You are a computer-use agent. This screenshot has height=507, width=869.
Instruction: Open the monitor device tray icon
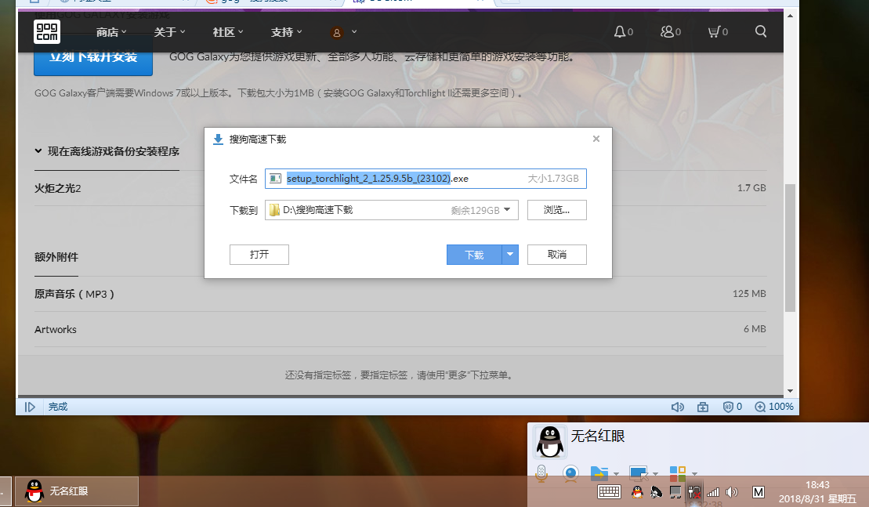click(675, 491)
